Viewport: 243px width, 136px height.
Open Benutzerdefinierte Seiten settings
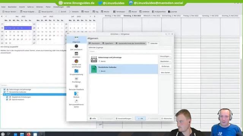click(x=76, y=104)
